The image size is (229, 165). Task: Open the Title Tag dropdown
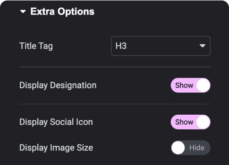[x=161, y=46]
